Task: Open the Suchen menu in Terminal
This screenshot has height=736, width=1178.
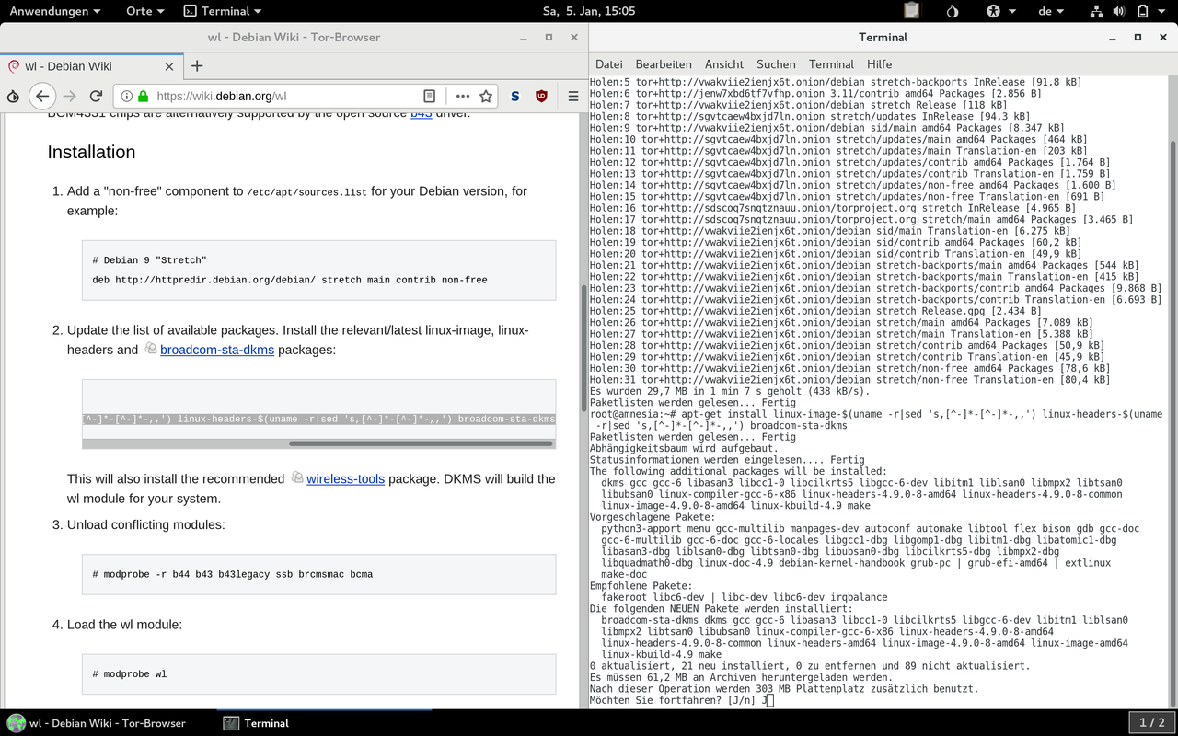Action: point(776,64)
